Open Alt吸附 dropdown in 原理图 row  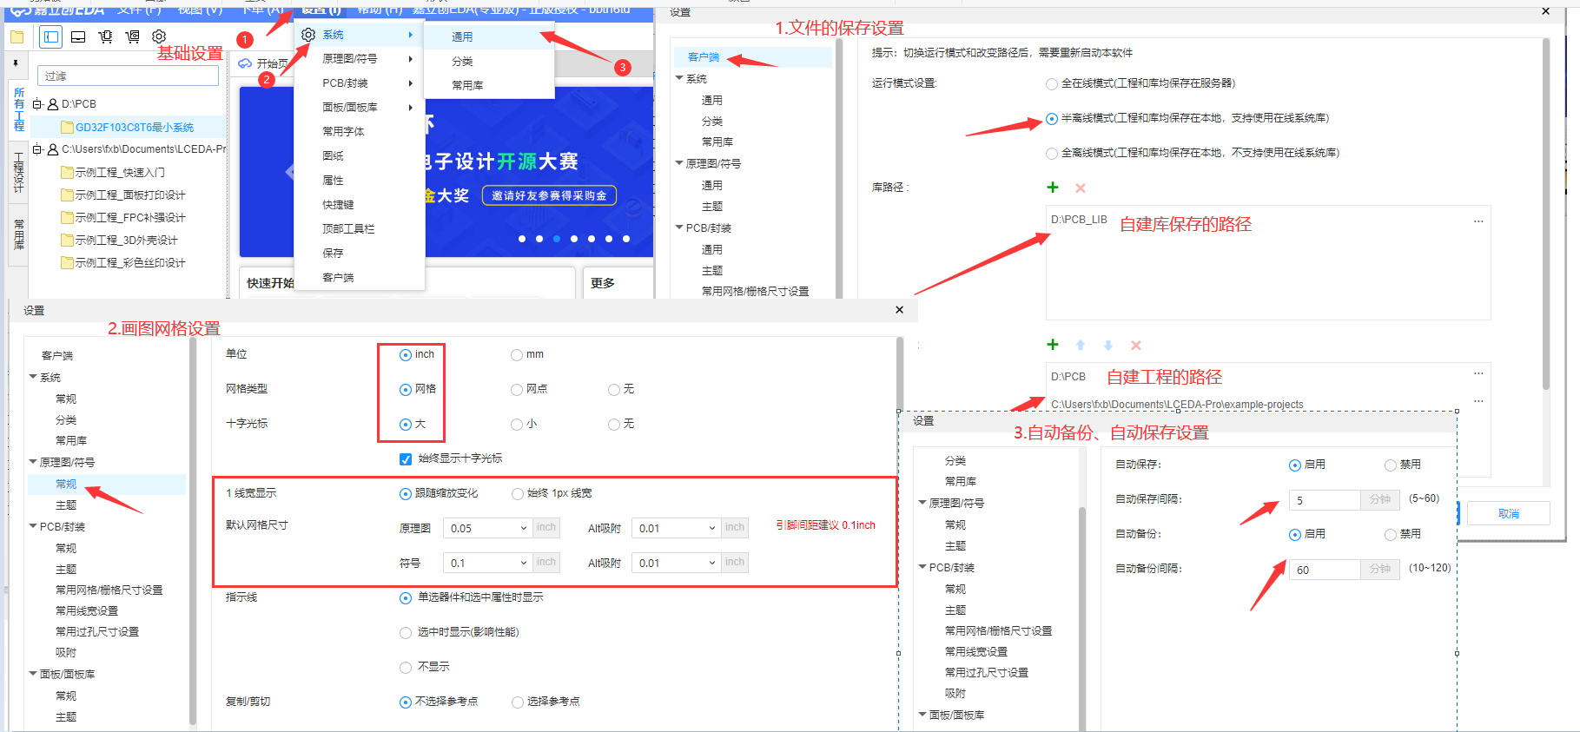(x=677, y=528)
